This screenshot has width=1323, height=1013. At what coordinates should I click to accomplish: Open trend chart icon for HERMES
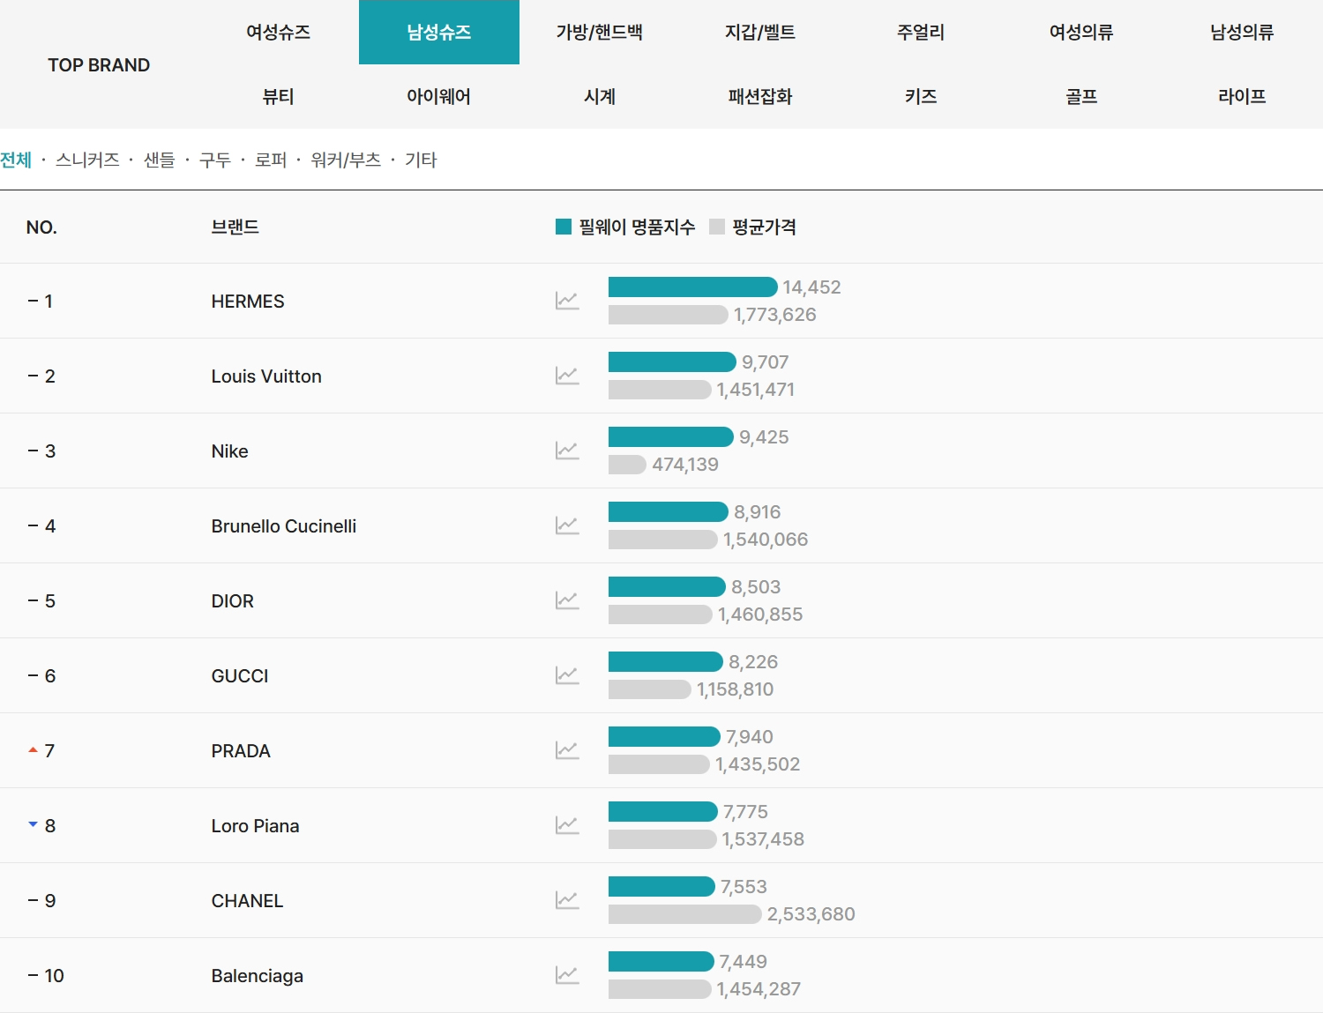[x=567, y=301]
